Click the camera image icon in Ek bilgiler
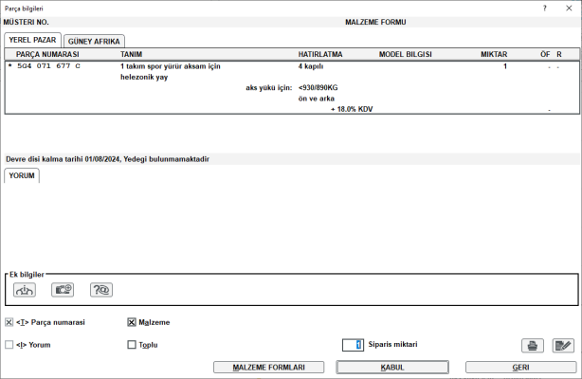Image resolution: width=582 pixels, height=379 pixels. click(63, 291)
